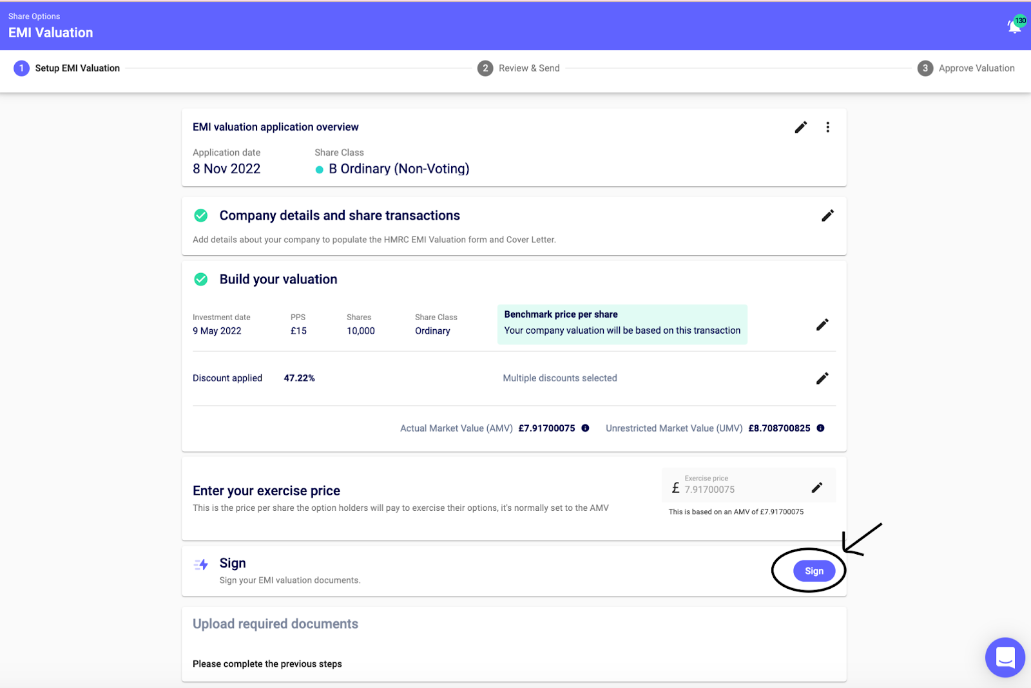Edit the exercise price value
Screen dimensions: 1031x688
click(x=816, y=488)
